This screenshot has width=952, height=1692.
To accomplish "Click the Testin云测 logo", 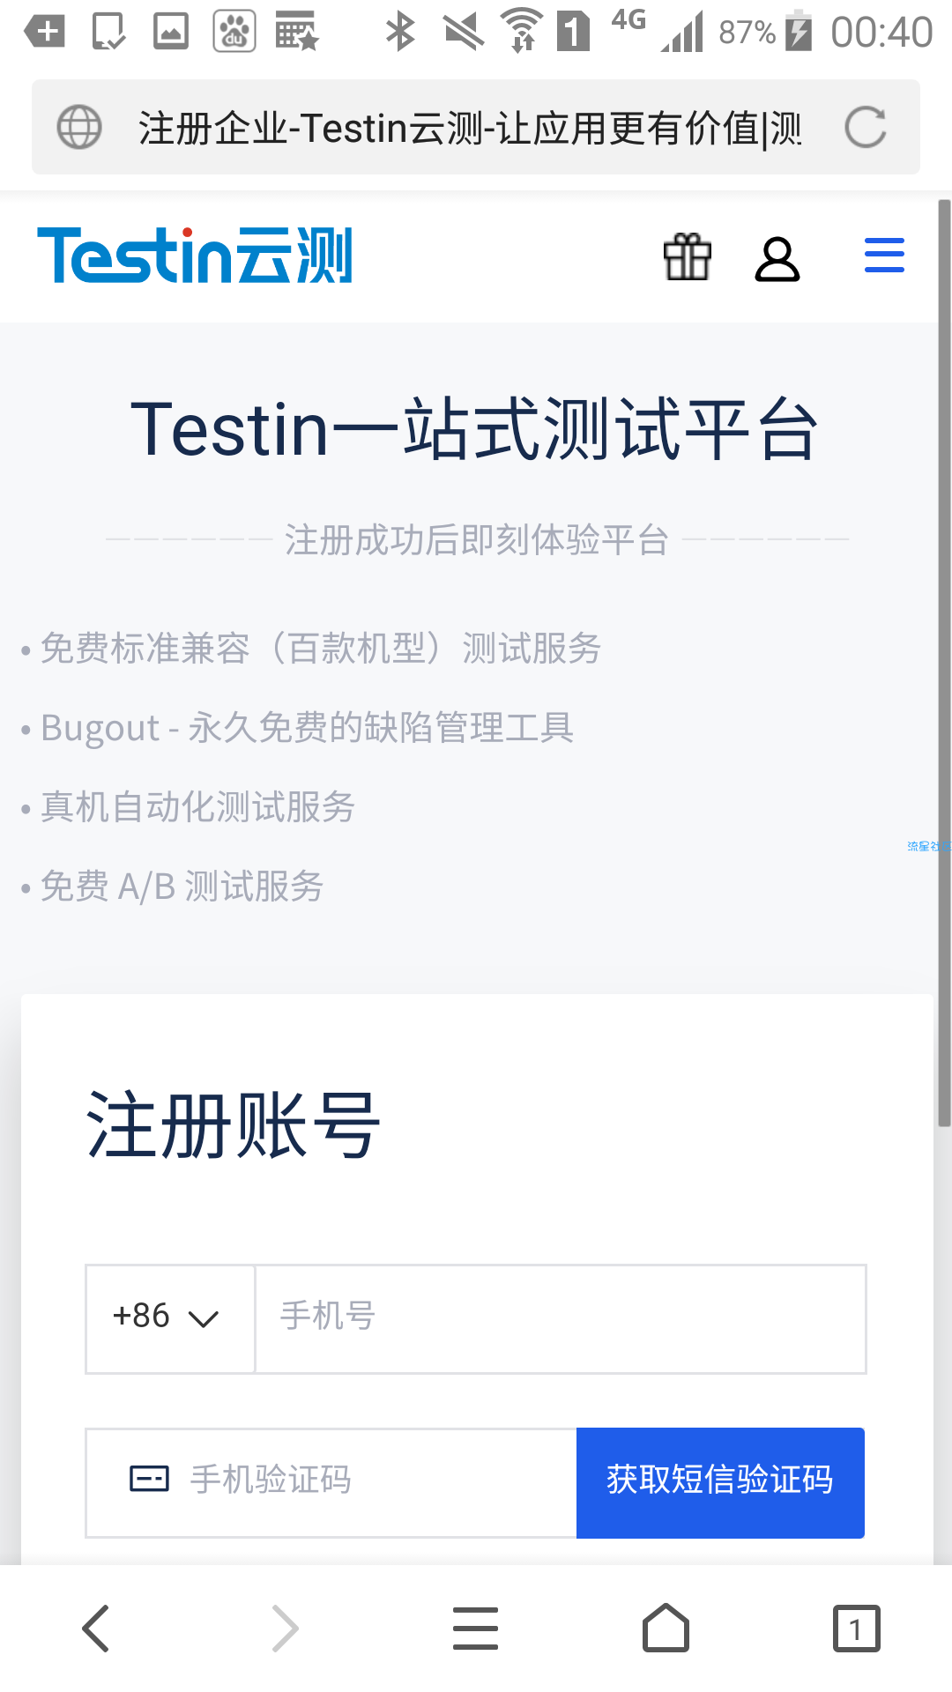I will [x=195, y=256].
